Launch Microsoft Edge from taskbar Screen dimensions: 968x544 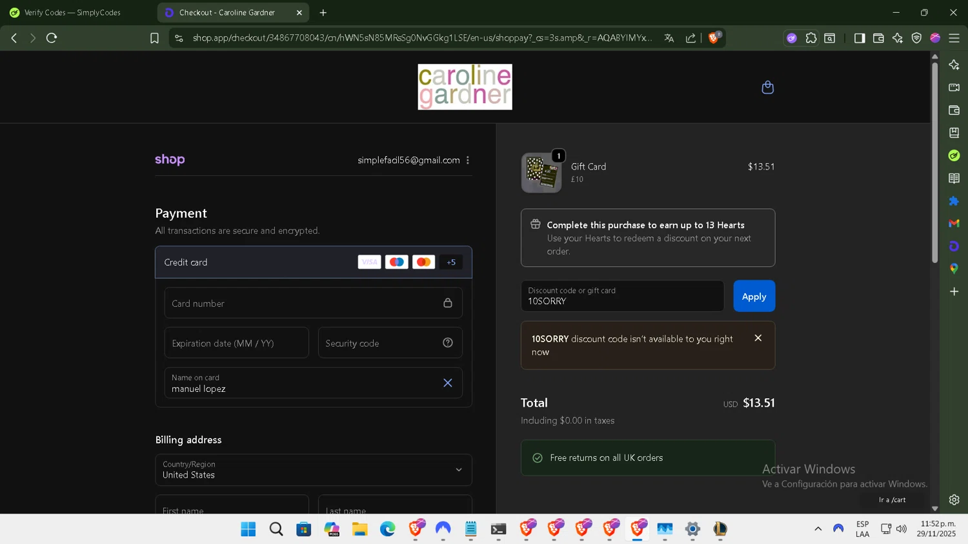coord(387,529)
